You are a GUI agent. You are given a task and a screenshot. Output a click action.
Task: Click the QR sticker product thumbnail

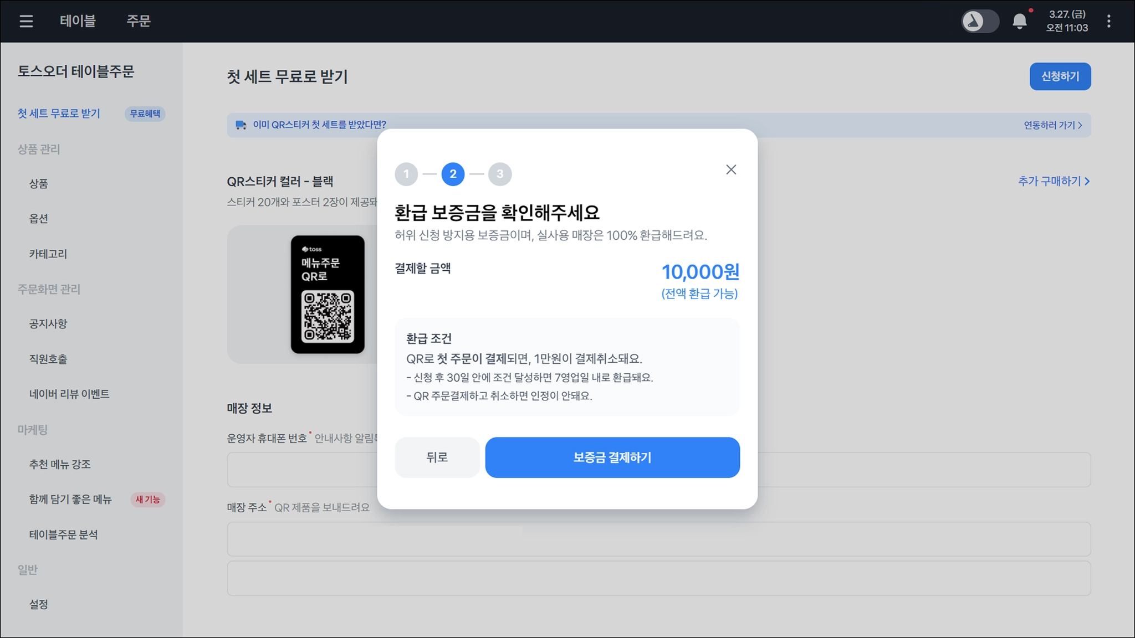pos(328,294)
